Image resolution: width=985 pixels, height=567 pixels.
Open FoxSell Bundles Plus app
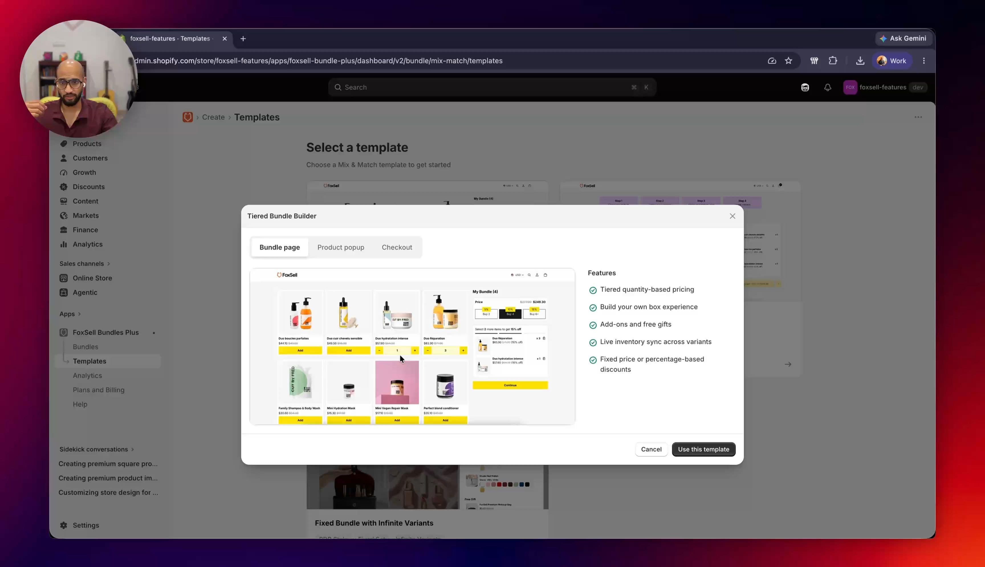pos(105,333)
